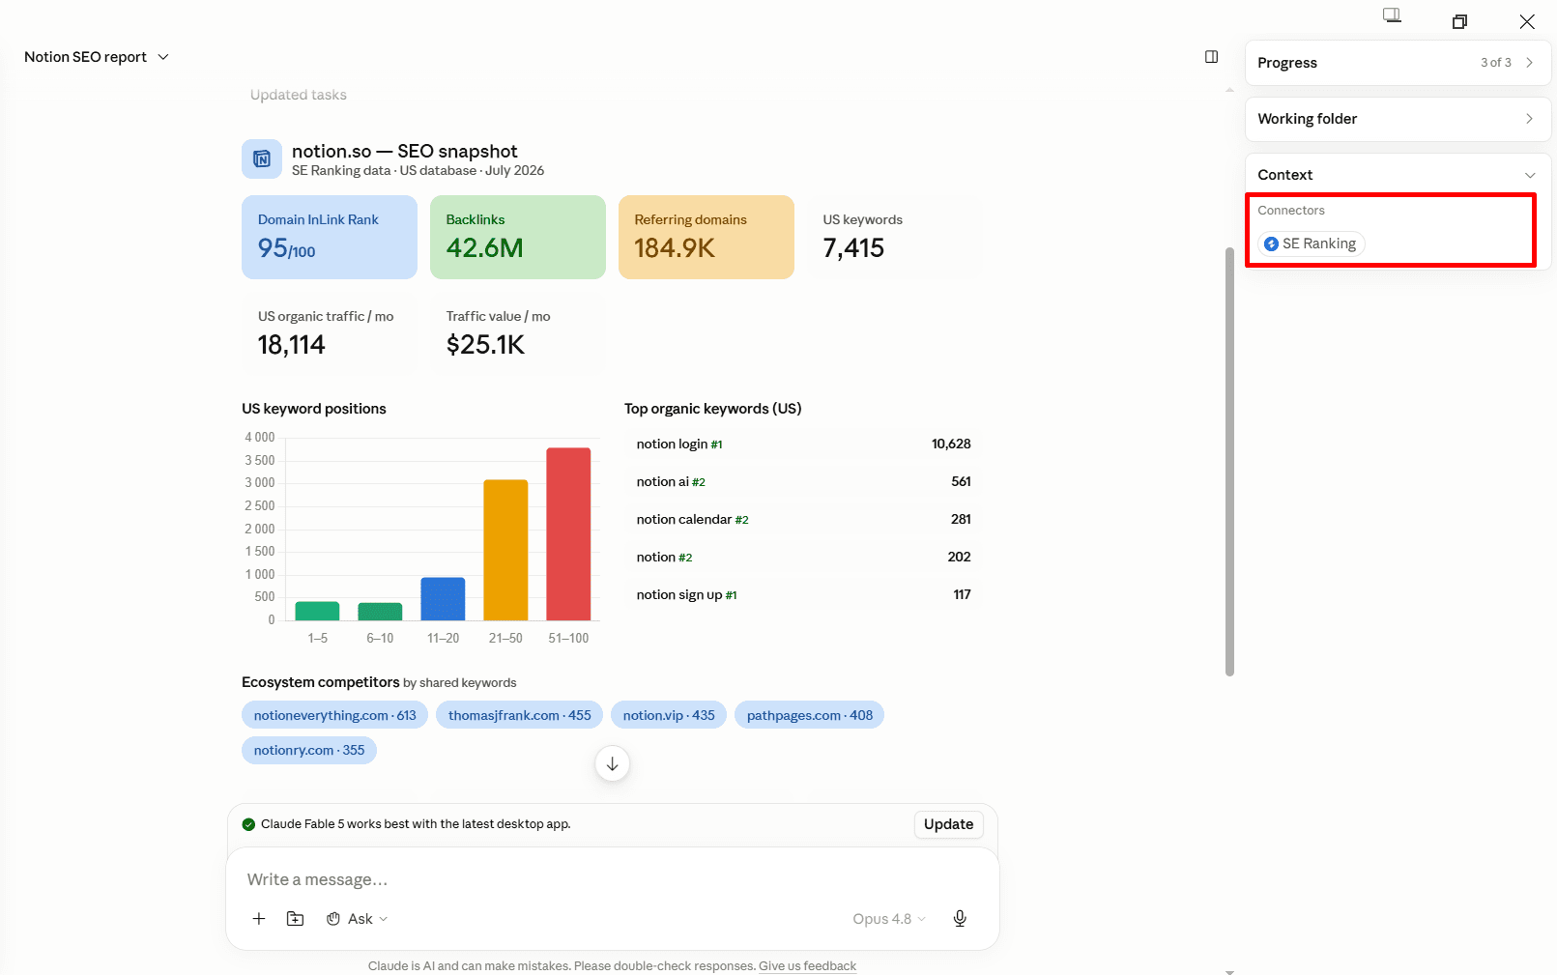Select the 'notion calendar' keyword row
The height and width of the screenshot is (975, 1557).
tap(803, 519)
